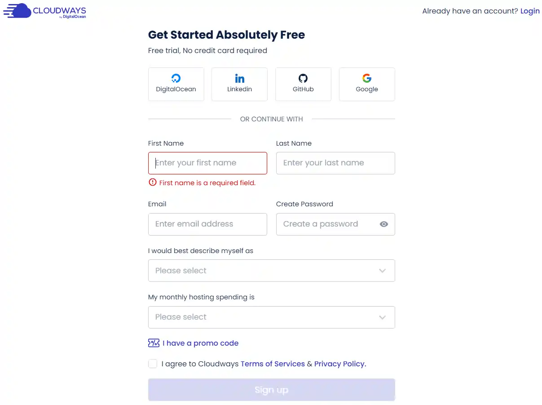
Task: Click the Cloudways logo
Action: point(44,10)
